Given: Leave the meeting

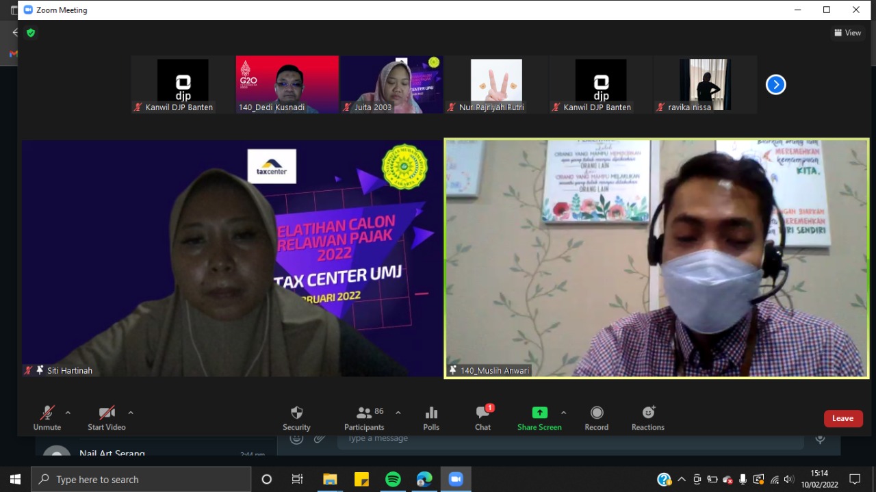Looking at the screenshot, I should tap(842, 418).
